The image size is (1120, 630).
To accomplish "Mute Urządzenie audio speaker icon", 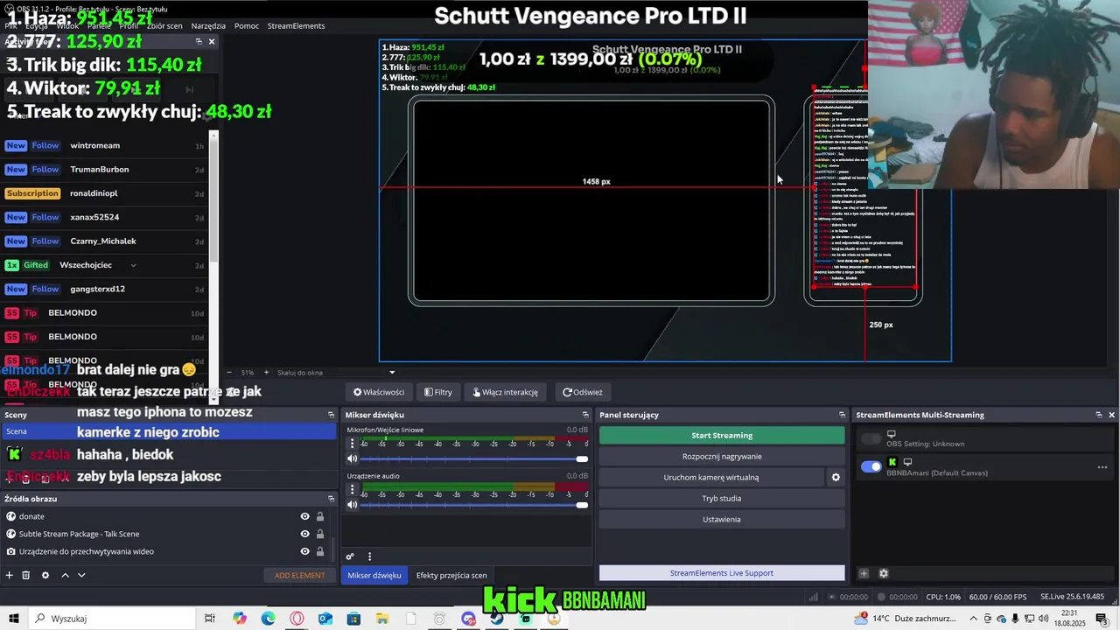I will click(x=353, y=505).
